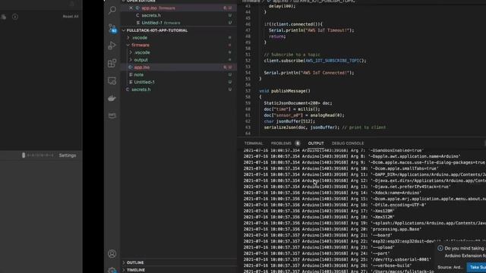The width and height of the screenshot is (486, 273).
Task: Collapse the FULLSTACK-IOT-APP-TUTORIAL section
Action: pos(157,30)
